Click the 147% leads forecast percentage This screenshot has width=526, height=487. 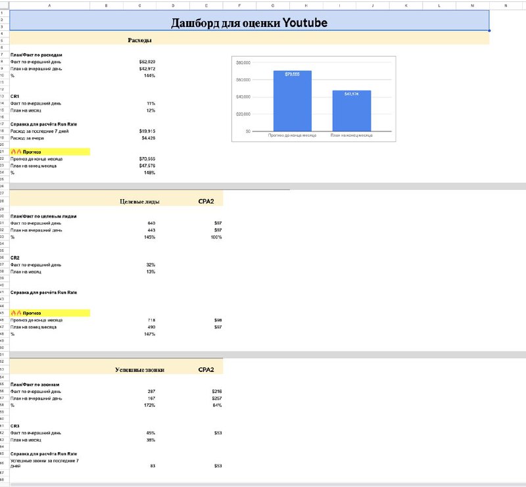click(149, 334)
